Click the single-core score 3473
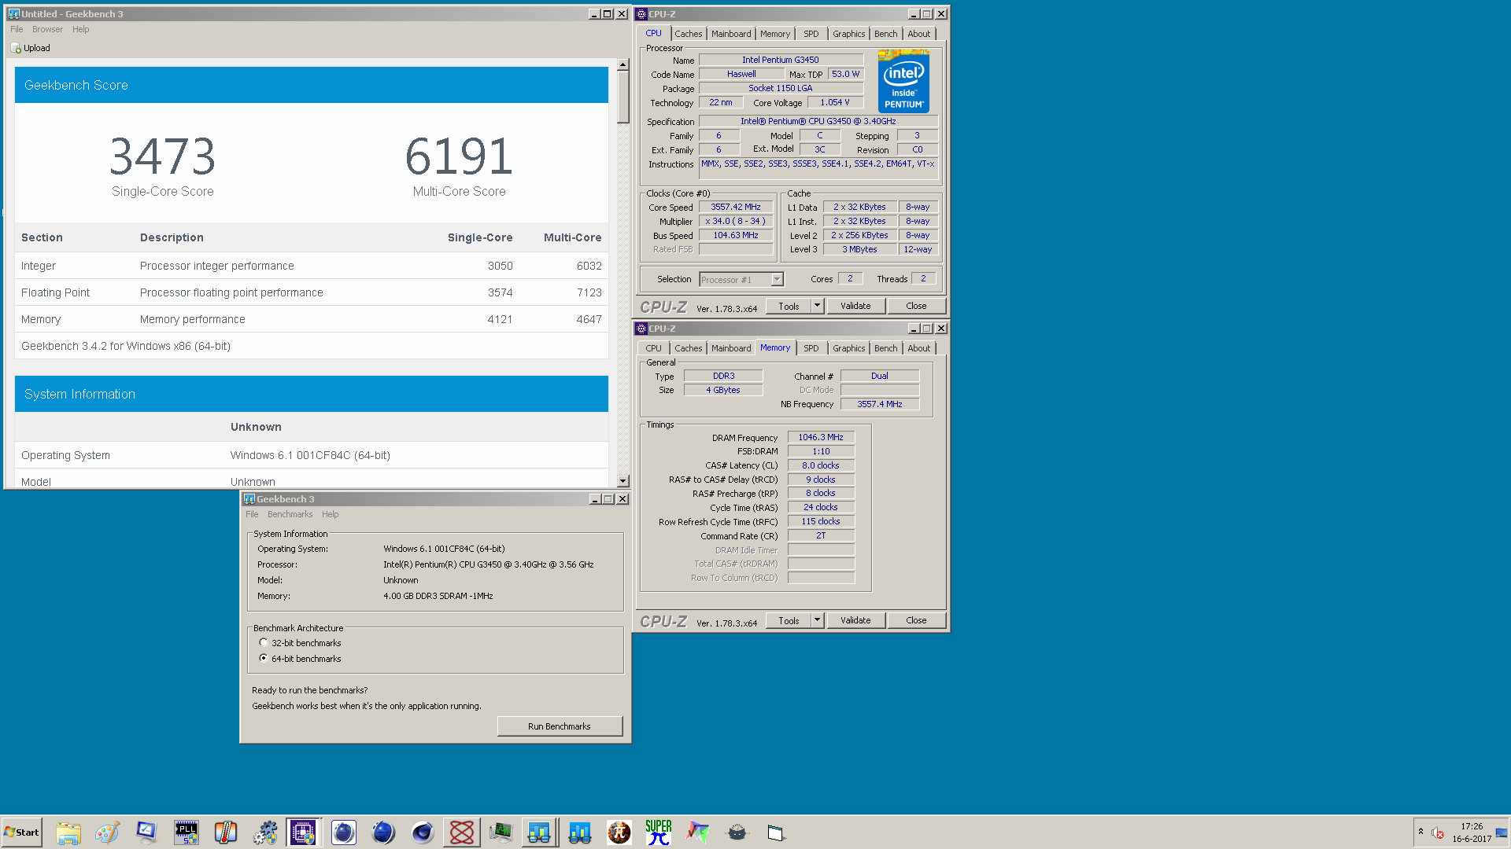The width and height of the screenshot is (1511, 849). 163,156
